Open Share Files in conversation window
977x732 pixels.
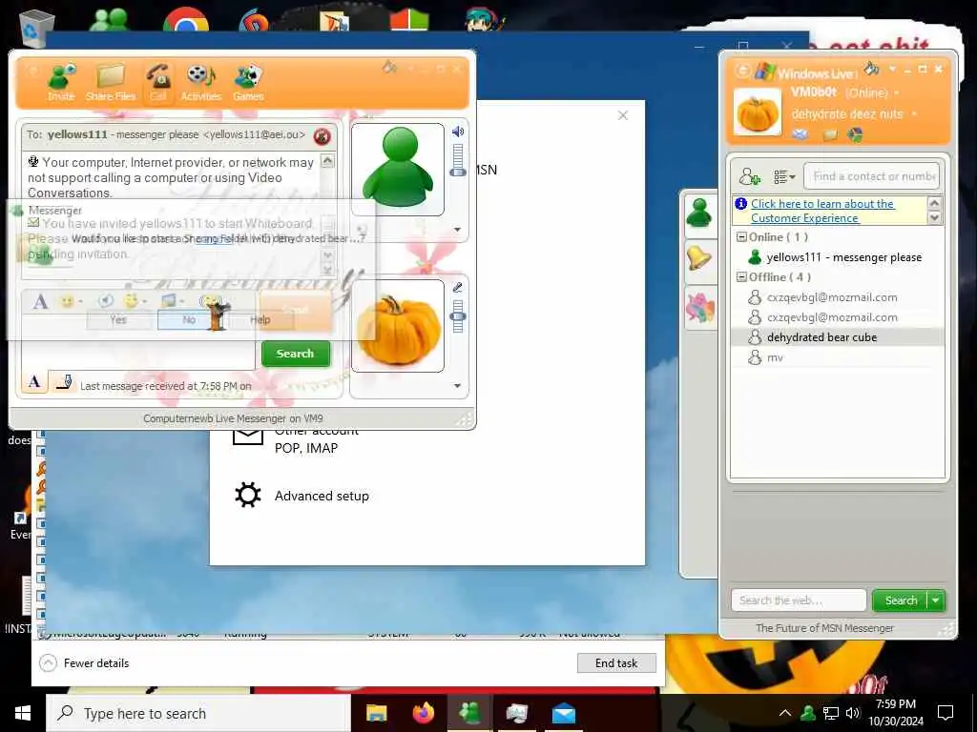coord(111,83)
